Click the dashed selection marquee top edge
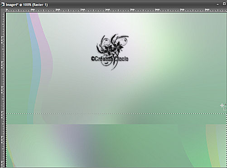The image size is (227, 168). (116, 114)
